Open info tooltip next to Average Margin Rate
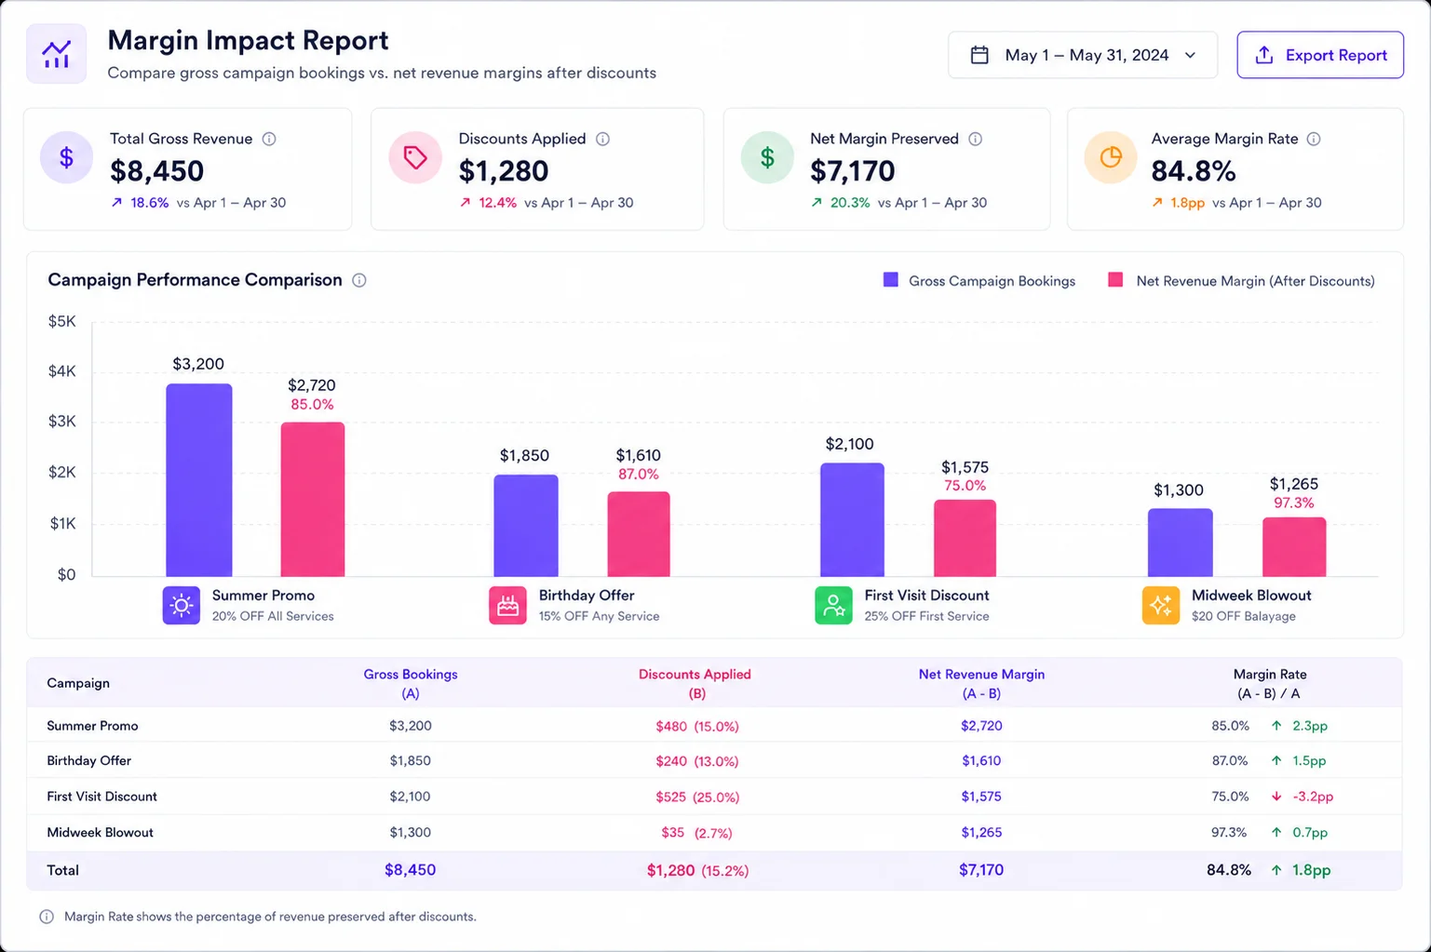The image size is (1431, 952). click(x=1313, y=139)
